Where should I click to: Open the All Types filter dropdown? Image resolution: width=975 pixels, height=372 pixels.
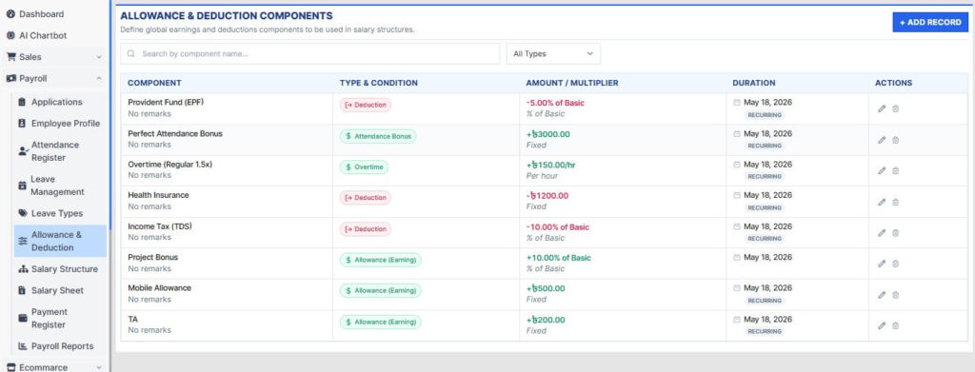pyautogui.click(x=553, y=54)
